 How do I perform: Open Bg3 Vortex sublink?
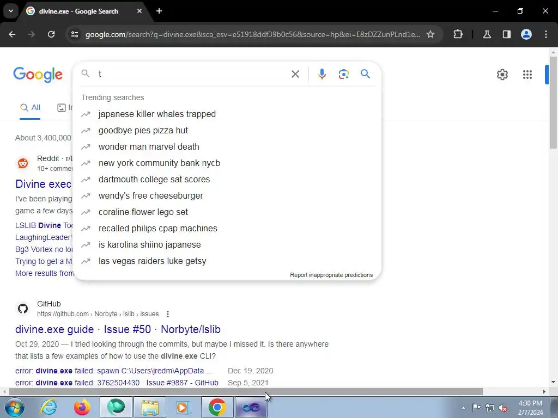[x=44, y=249]
